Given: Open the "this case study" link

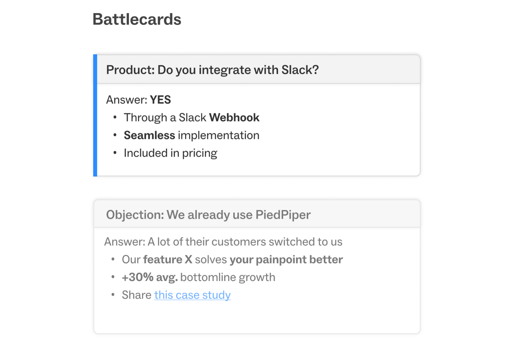Looking at the screenshot, I should (x=192, y=295).
